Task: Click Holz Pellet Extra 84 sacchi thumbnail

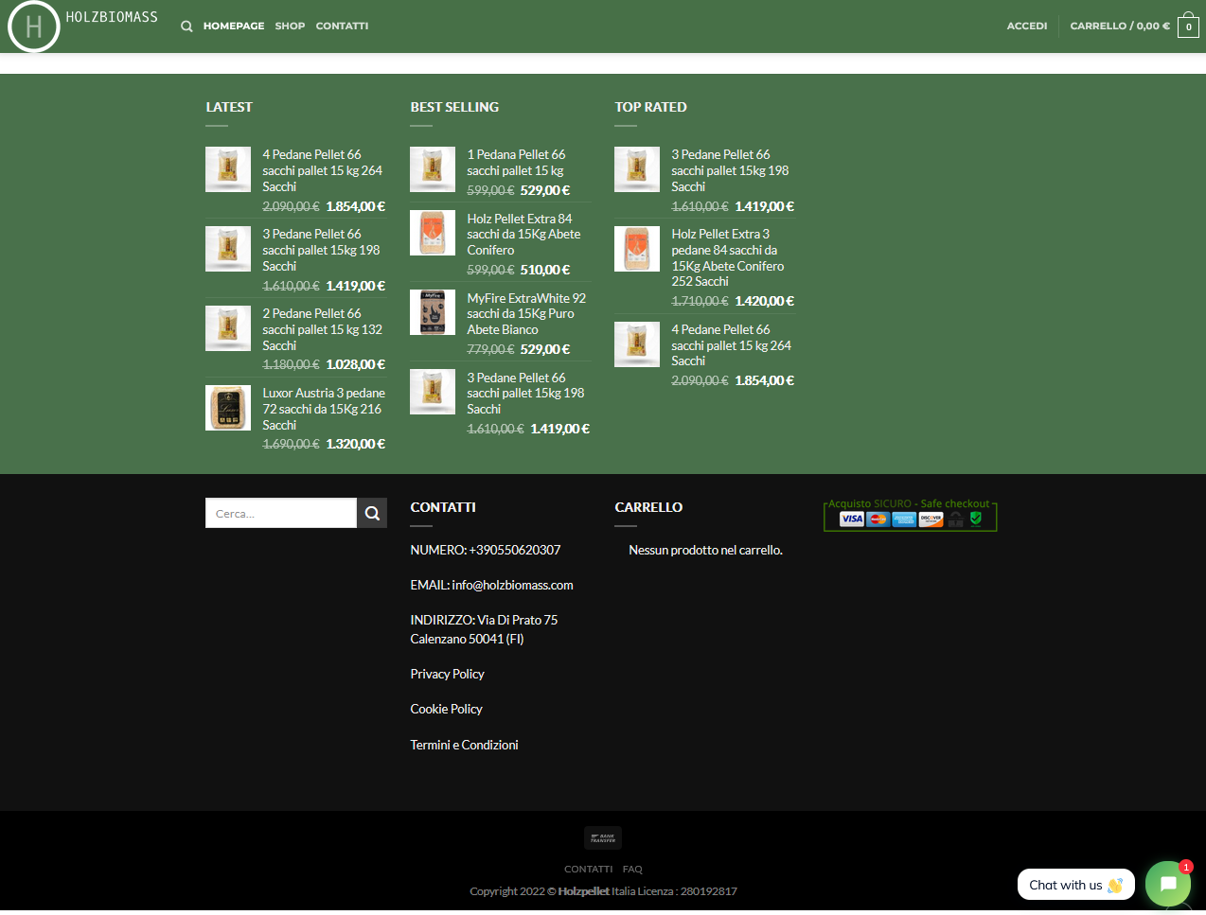Action: pyautogui.click(x=433, y=233)
